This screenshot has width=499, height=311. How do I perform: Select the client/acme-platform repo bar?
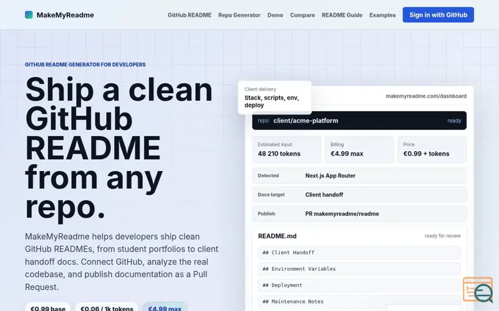click(x=359, y=121)
